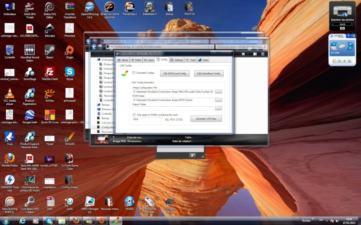
Task: Open the Links tab
Action: coord(204,60)
